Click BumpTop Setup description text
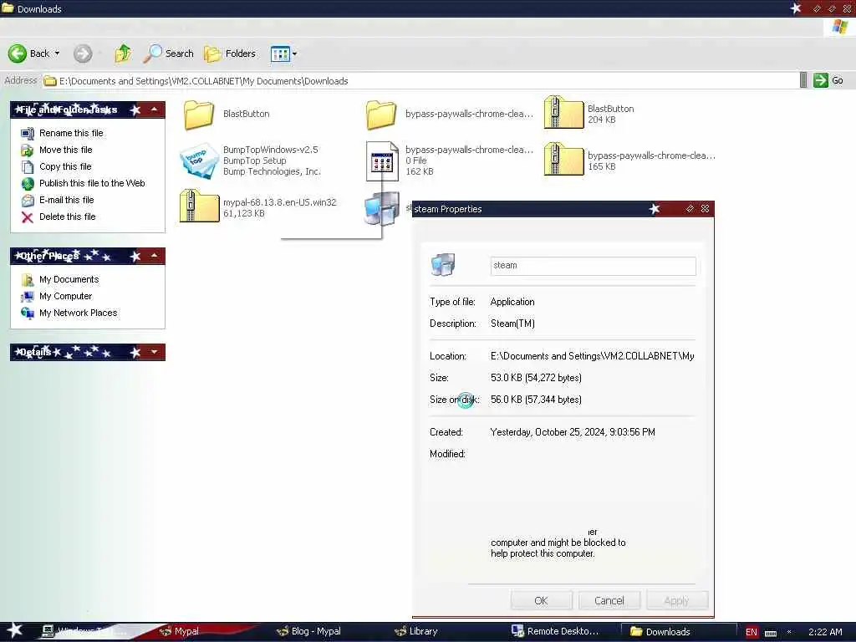The height and width of the screenshot is (642, 856). pos(254,160)
